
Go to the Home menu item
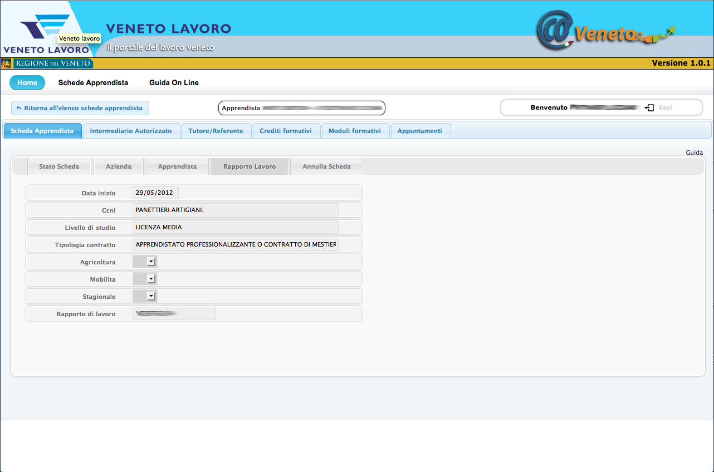coord(27,83)
